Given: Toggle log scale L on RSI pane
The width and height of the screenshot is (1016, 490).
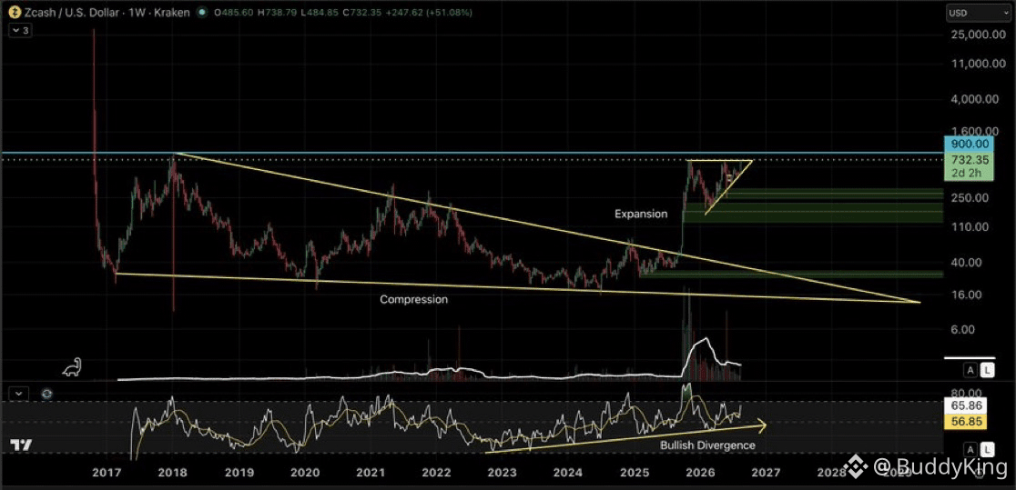Looking at the screenshot, I should [x=987, y=449].
